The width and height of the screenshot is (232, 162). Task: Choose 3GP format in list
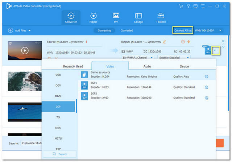point(58,107)
